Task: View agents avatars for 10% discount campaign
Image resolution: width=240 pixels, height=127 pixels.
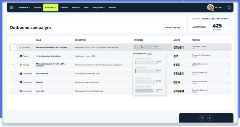Action: (x=176, y=56)
